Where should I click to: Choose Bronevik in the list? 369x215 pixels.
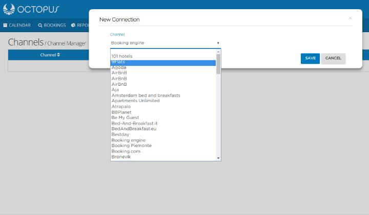tap(163, 157)
